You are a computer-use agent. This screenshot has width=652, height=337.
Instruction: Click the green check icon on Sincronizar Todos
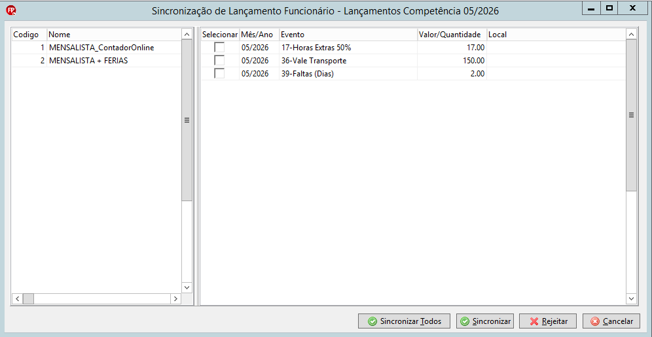[x=372, y=321]
